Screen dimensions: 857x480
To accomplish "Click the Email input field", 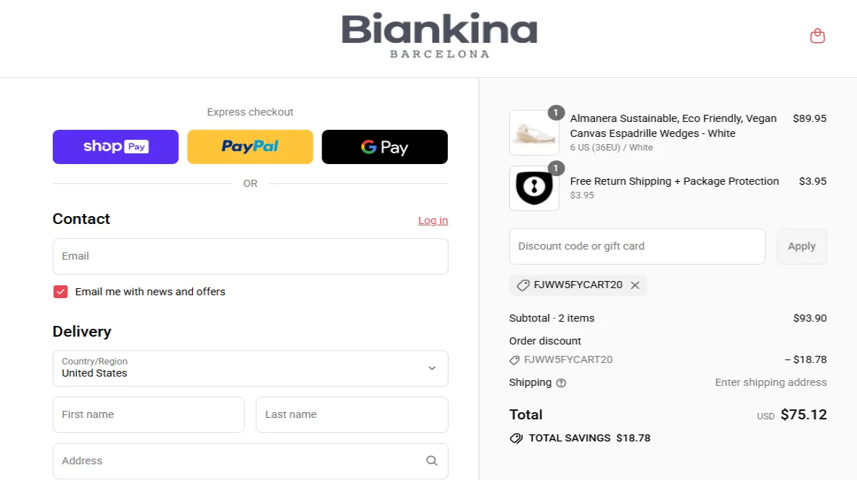I will point(250,256).
